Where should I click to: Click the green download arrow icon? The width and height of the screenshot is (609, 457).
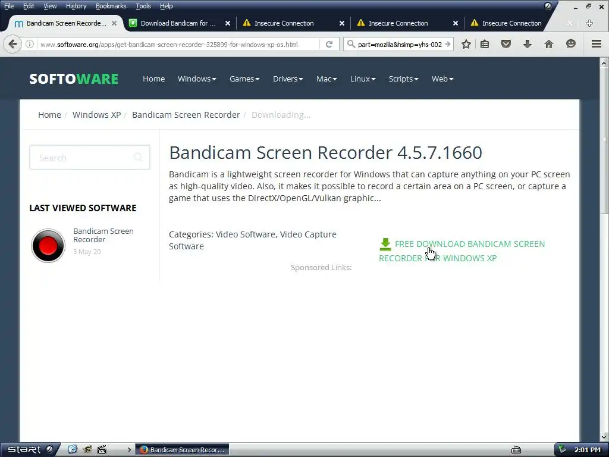click(x=385, y=245)
